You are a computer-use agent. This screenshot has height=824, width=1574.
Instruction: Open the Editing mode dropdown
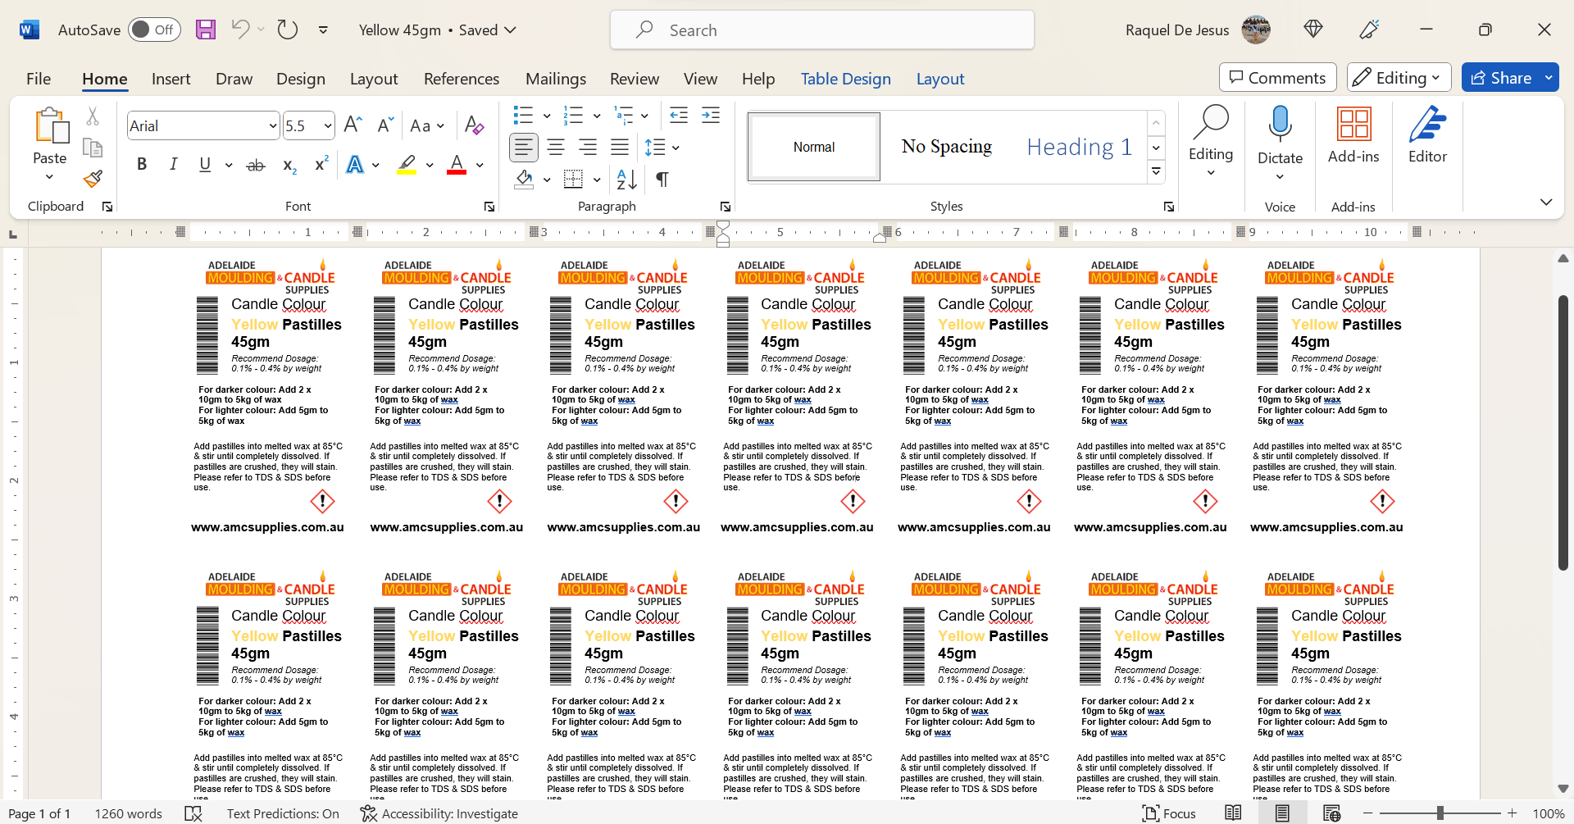tap(1399, 78)
